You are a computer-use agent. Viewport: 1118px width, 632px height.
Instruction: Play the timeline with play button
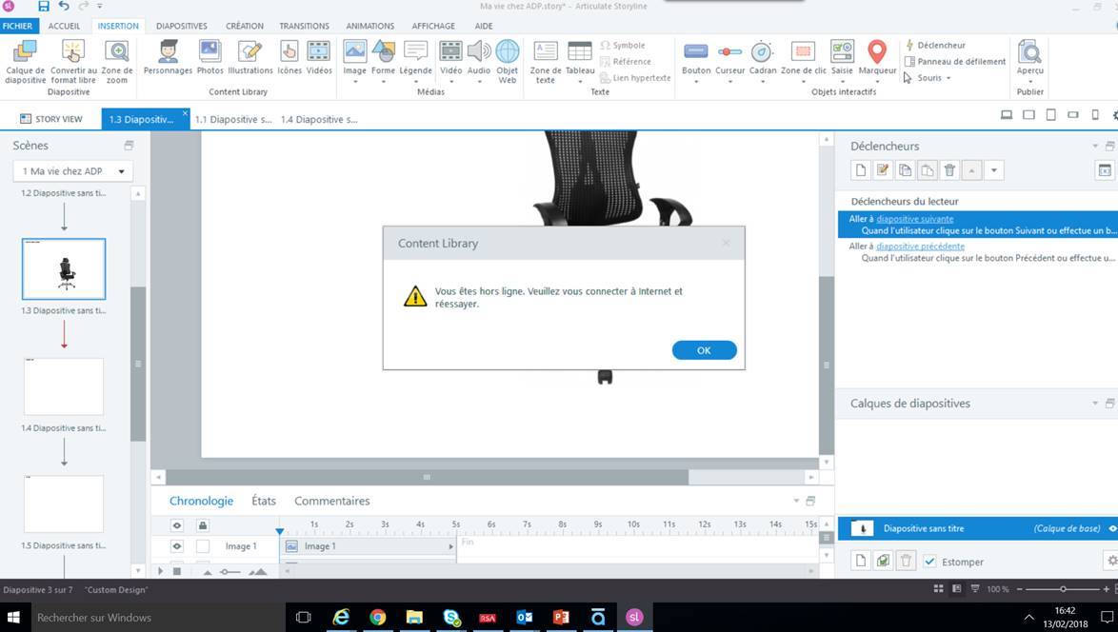click(160, 571)
